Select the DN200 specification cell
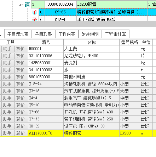Image resolution: width=156 pixels, height=157 pixels. (x=129, y=133)
